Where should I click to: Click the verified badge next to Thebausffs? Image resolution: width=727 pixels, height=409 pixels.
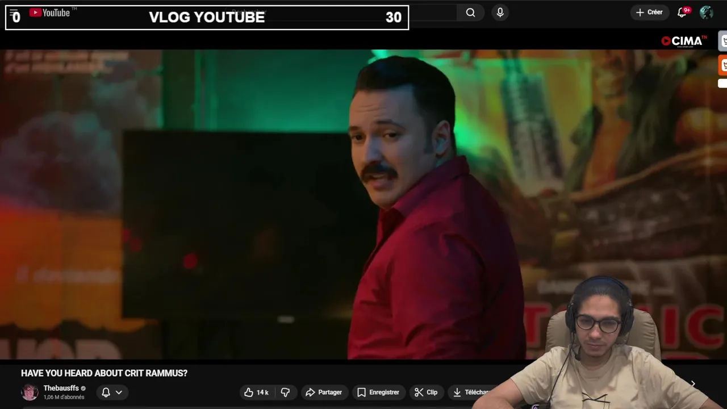tap(83, 389)
